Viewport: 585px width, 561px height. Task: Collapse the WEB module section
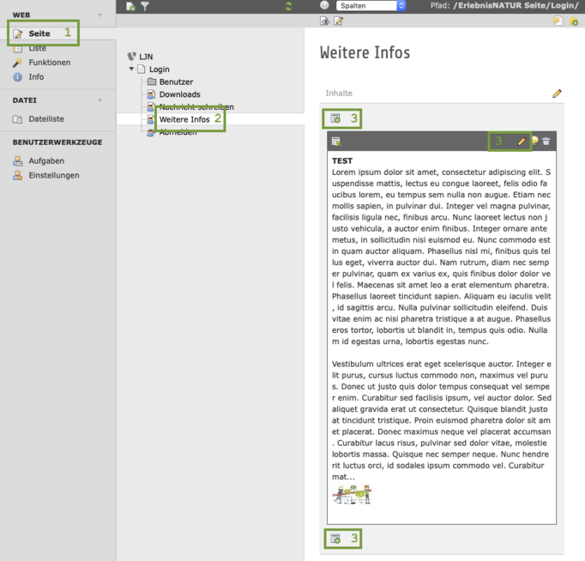tap(100, 15)
